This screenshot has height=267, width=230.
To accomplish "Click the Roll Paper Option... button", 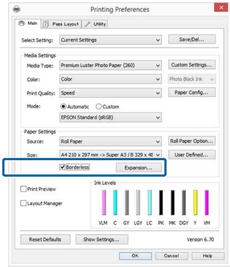I will pyautogui.click(x=192, y=141).
